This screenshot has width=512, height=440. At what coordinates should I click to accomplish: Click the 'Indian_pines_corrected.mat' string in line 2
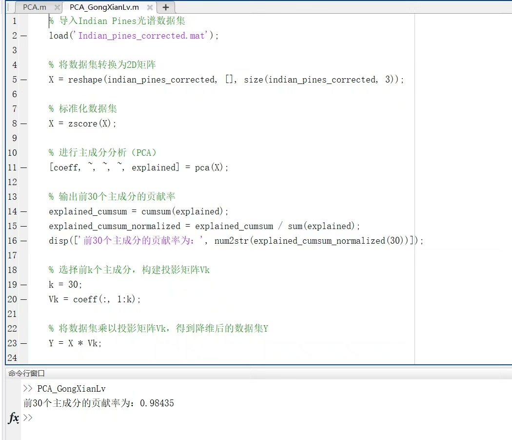pos(141,36)
